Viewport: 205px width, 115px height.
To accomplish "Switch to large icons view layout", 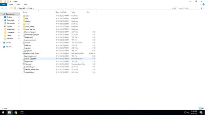I will click(x=203, y=108).
